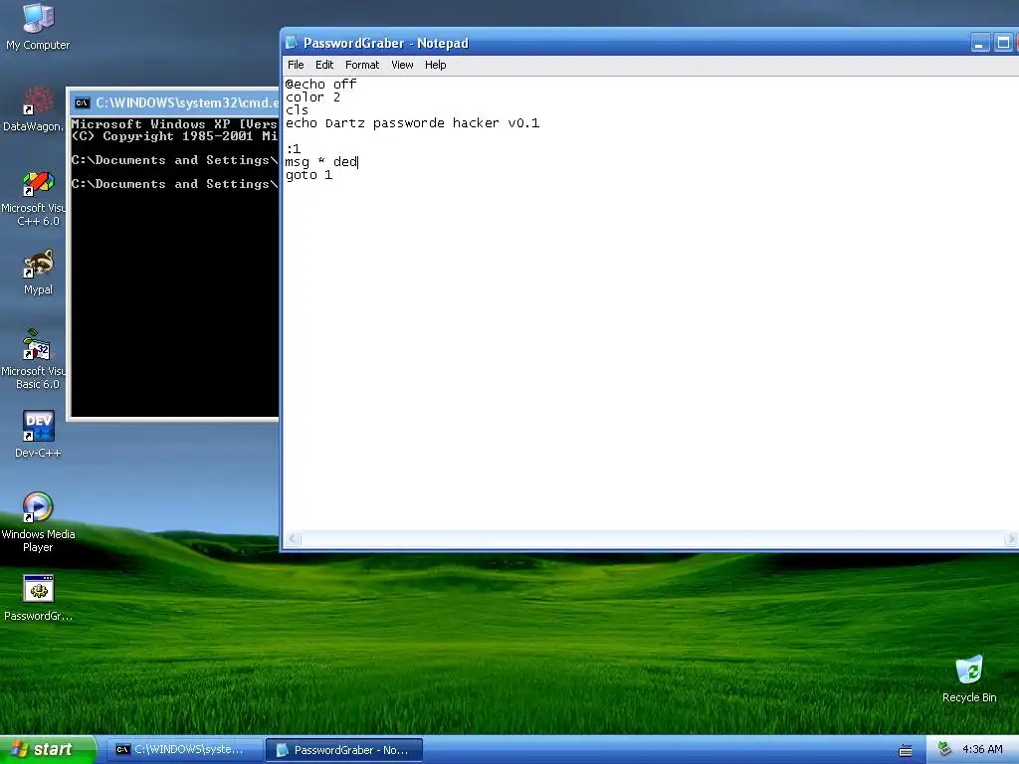The width and height of the screenshot is (1019, 764).
Task: Minimize the Notepad window
Action: point(980,44)
